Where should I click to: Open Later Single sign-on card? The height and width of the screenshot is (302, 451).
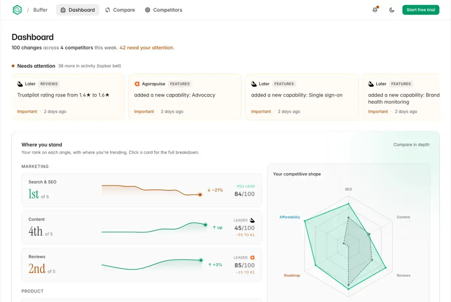[x=302, y=97]
